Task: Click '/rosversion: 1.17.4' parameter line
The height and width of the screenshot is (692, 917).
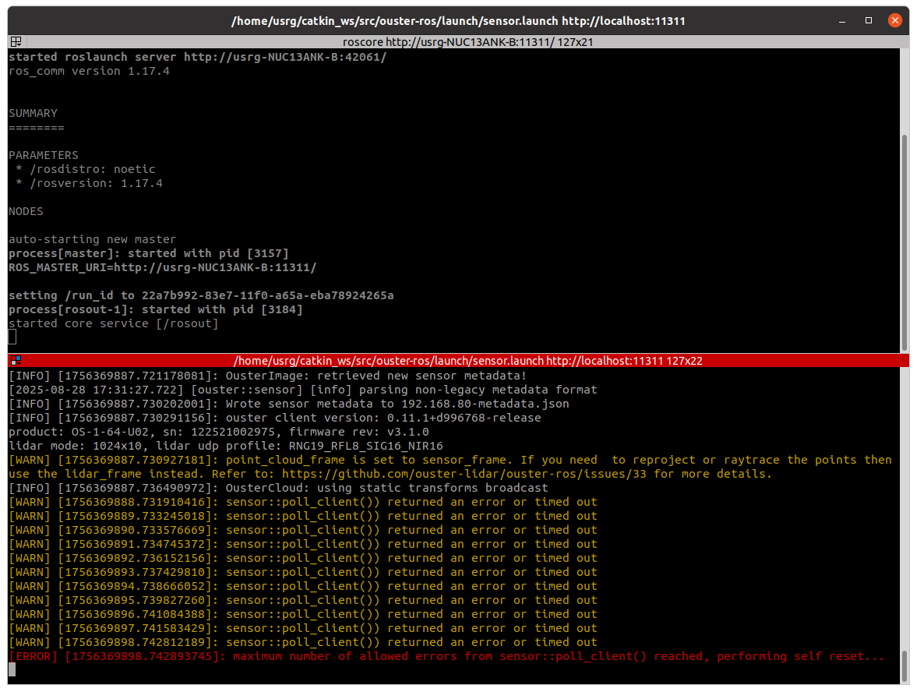Action: click(89, 184)
